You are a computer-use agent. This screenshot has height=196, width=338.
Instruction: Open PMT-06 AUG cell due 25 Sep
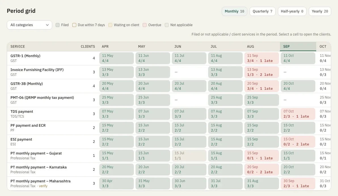262,100
